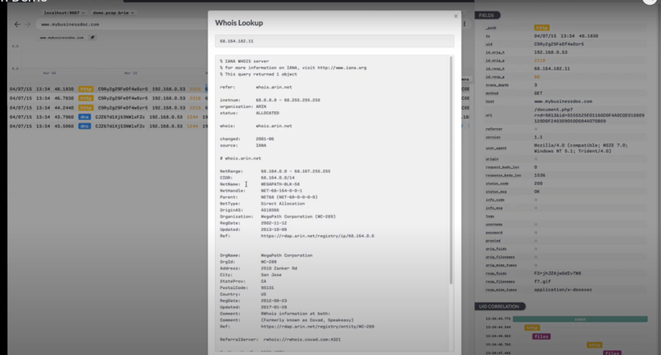Click the user_agent Mozilla/4.0 value
661x355 pixels.
(581, 148)
